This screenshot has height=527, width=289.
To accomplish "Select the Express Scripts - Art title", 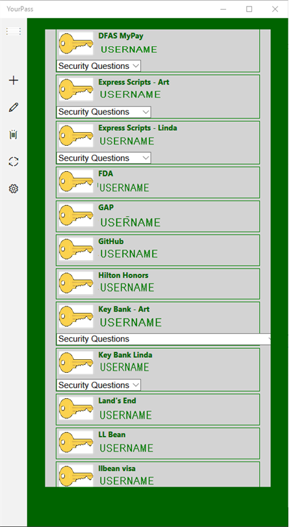I will [134, 82].
